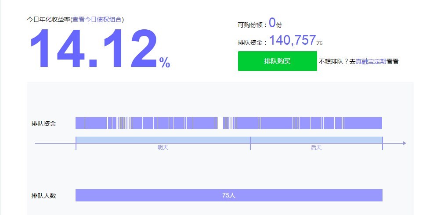Click the 排队资金 chart row label
Screen dimensions: 437x215
43,123
